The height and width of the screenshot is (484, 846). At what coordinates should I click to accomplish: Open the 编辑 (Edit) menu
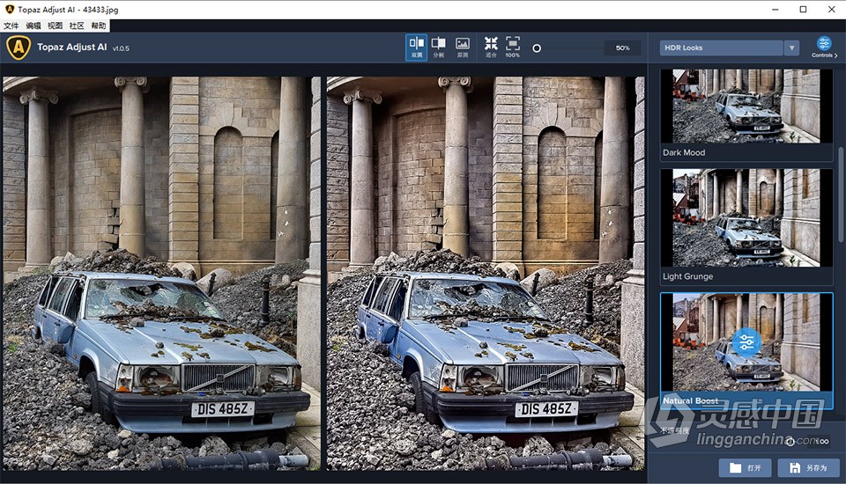pyautogui.click(x=33, y=26)
